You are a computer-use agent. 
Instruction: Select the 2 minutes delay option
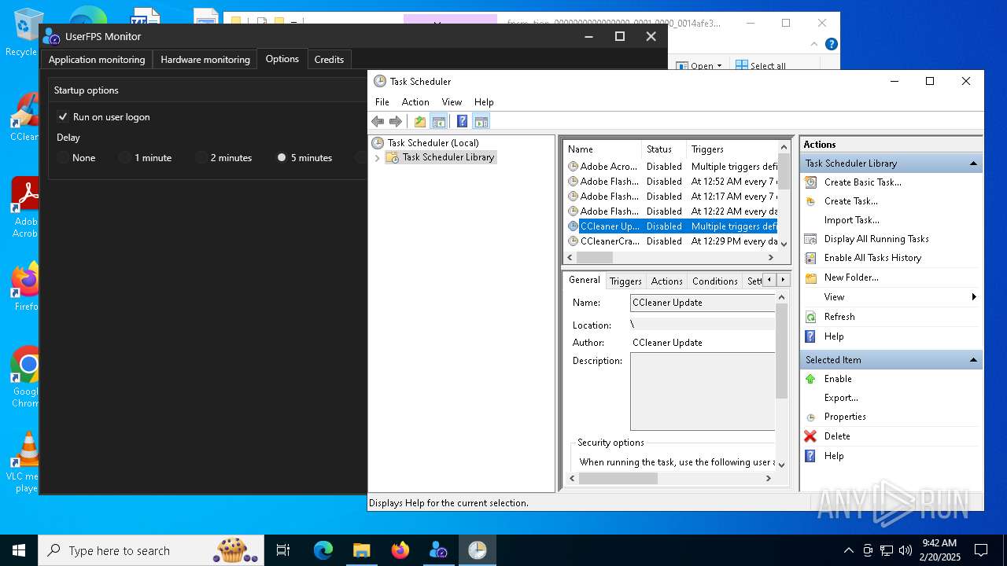tap(201, 157)
